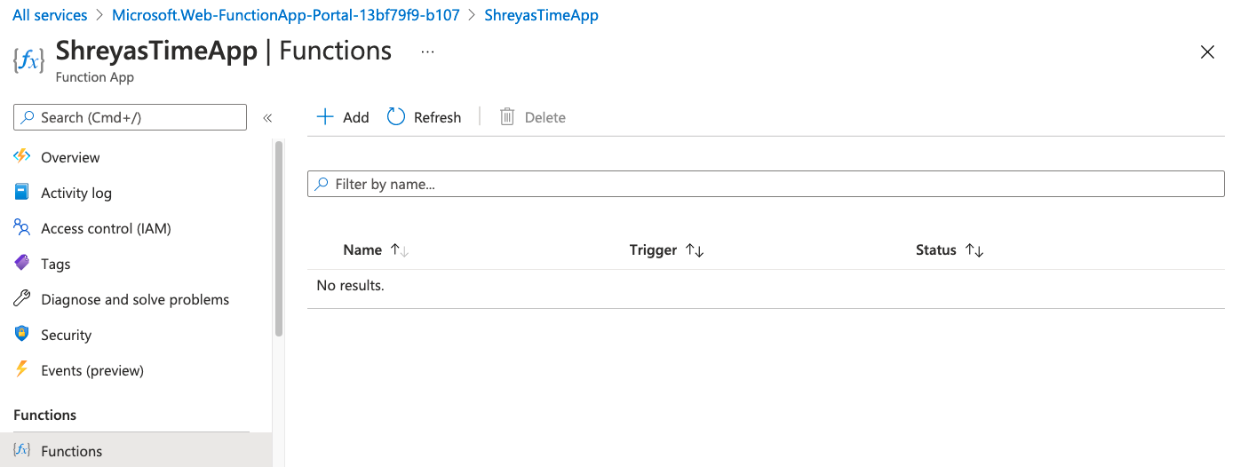Click the Events lightning bolt icon
1240x467 pixels.
pos(22,369)
